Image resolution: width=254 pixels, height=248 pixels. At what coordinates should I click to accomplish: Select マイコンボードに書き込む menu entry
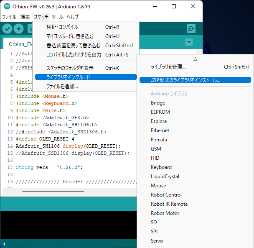tap(86, 36)
